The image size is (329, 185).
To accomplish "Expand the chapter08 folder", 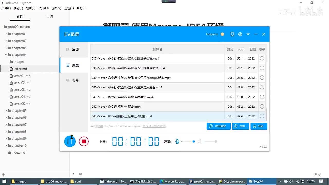I will pos(6,132).
